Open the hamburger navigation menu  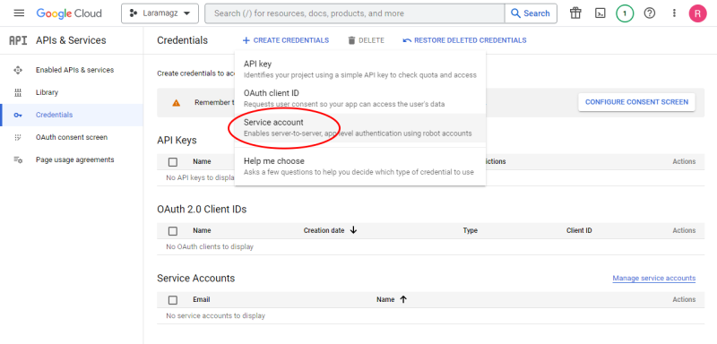pos(19,13)
